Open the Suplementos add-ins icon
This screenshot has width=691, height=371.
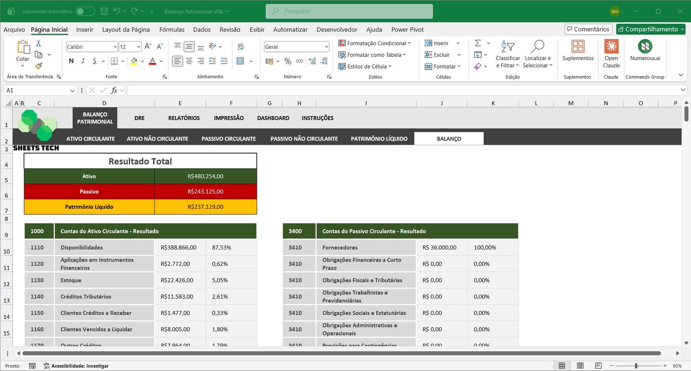(x=577, y=46)
